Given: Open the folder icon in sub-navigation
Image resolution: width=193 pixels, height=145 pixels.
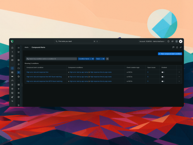Looking at the screenshot, I should (19, 68).
